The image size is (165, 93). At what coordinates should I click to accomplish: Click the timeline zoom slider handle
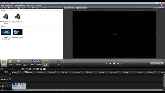click(x=12, y=69)
